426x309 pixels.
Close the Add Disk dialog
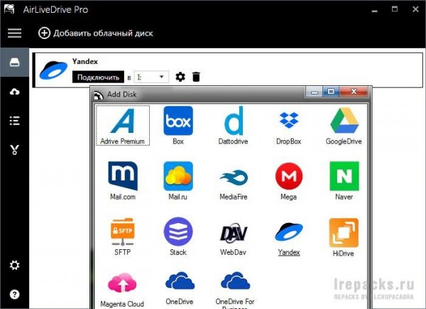pos(354,92)
